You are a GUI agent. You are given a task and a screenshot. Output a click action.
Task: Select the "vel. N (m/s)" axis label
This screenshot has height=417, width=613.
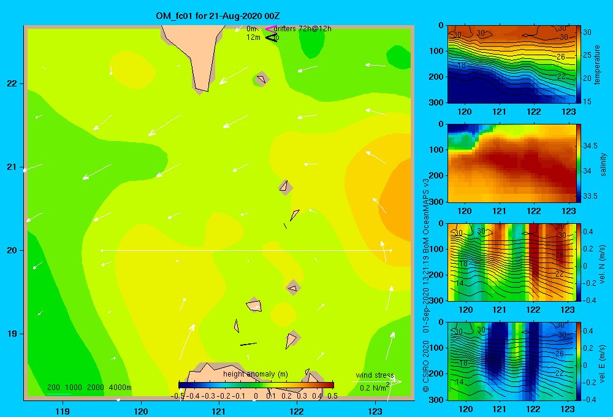(x=603, y=264)
